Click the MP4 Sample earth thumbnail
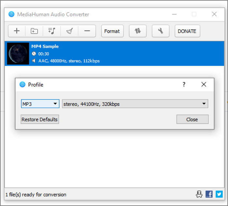Screen dimensions: 228x206 pyautogui.click(x=18, y=54)
